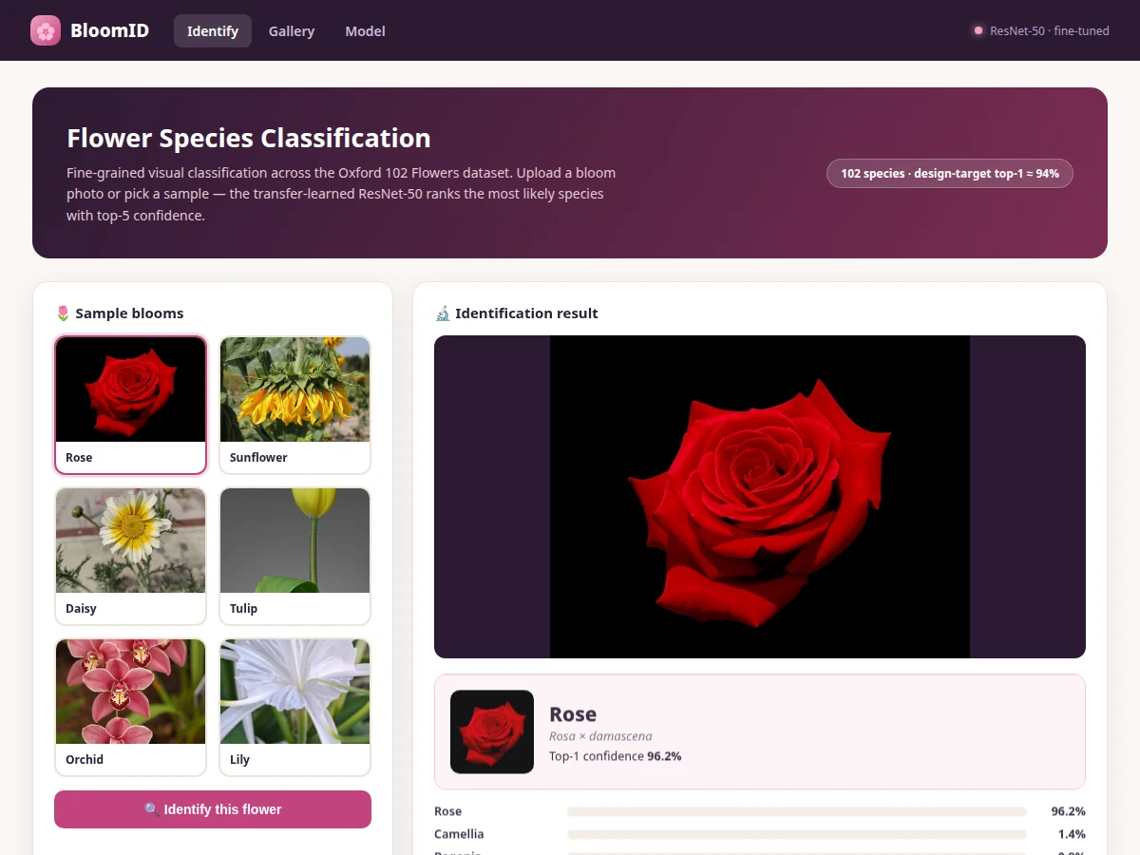Click the BloomID flower logo icon

pyautogui.click(x=46, y=30)
